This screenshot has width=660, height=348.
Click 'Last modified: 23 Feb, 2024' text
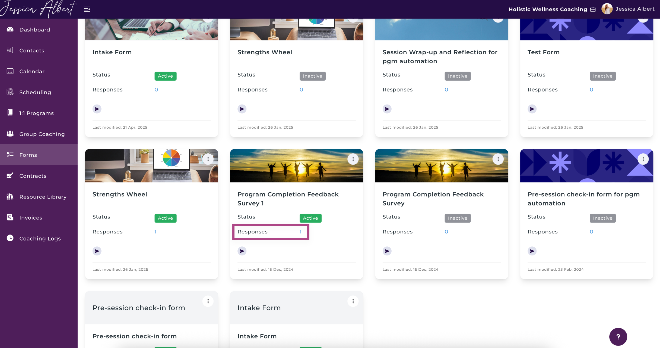click(x=556, y=270)
